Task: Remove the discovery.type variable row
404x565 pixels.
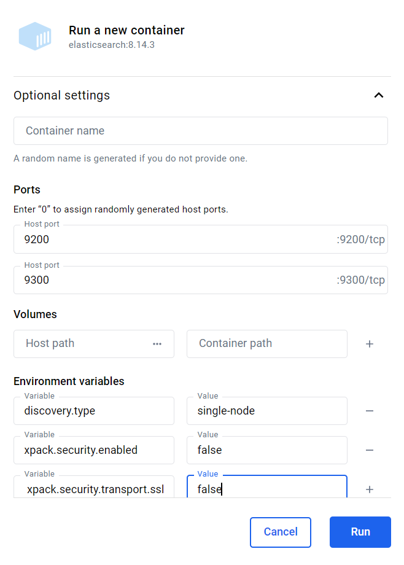Action: coord(370,411)
